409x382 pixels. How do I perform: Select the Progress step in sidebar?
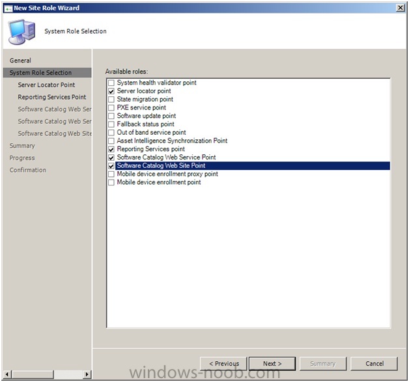pos(22,158)
